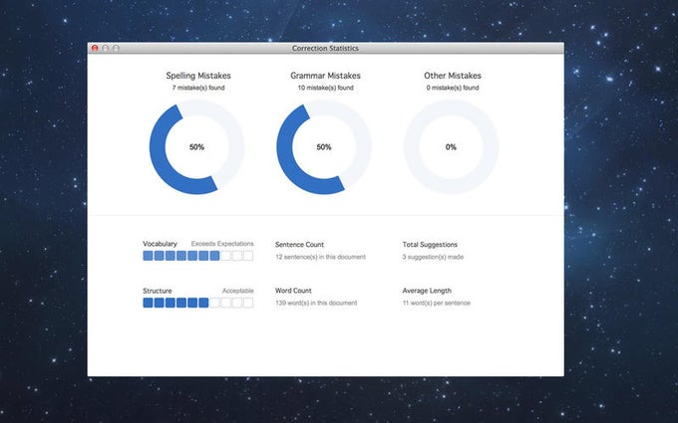Screen dimensions: 678x423
Task: Click the Total Suggestions label
Action: 430,245
